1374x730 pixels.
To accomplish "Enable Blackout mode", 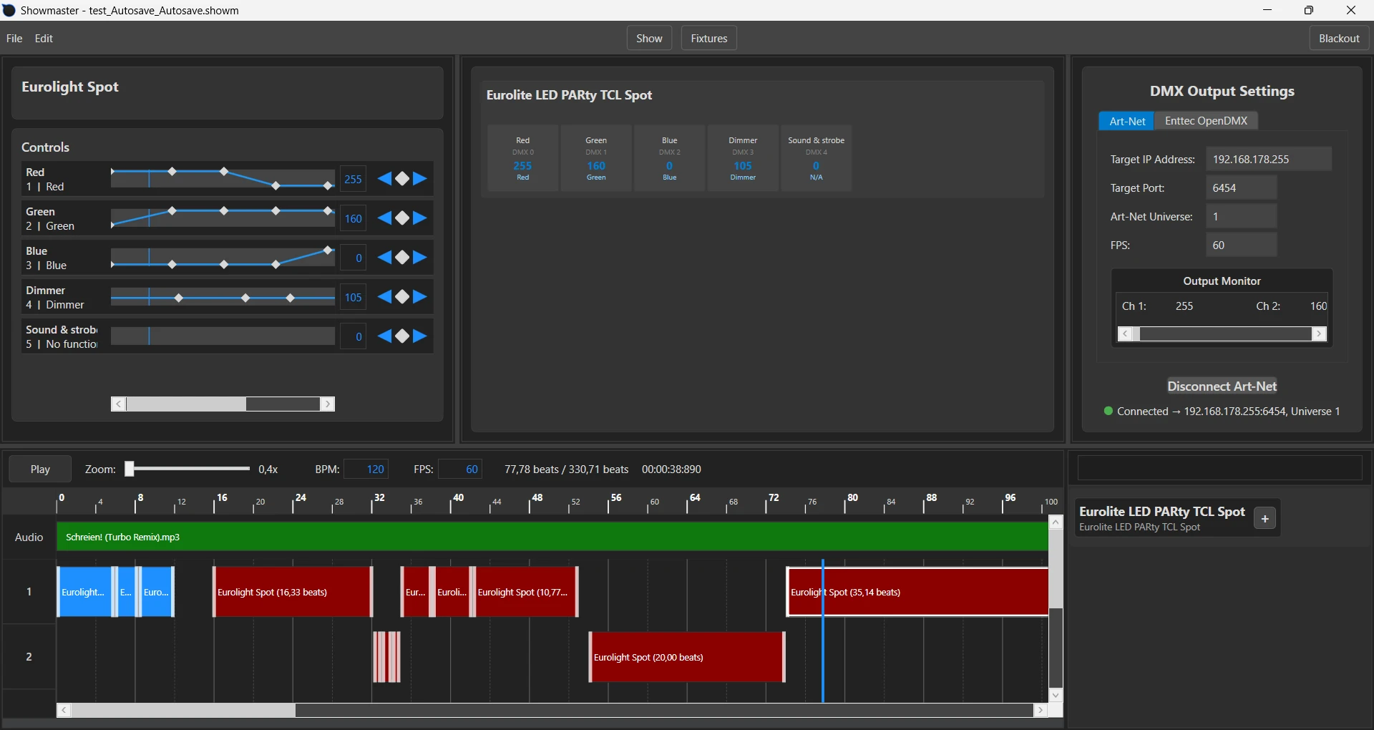I will click(x=1339, y=38).
